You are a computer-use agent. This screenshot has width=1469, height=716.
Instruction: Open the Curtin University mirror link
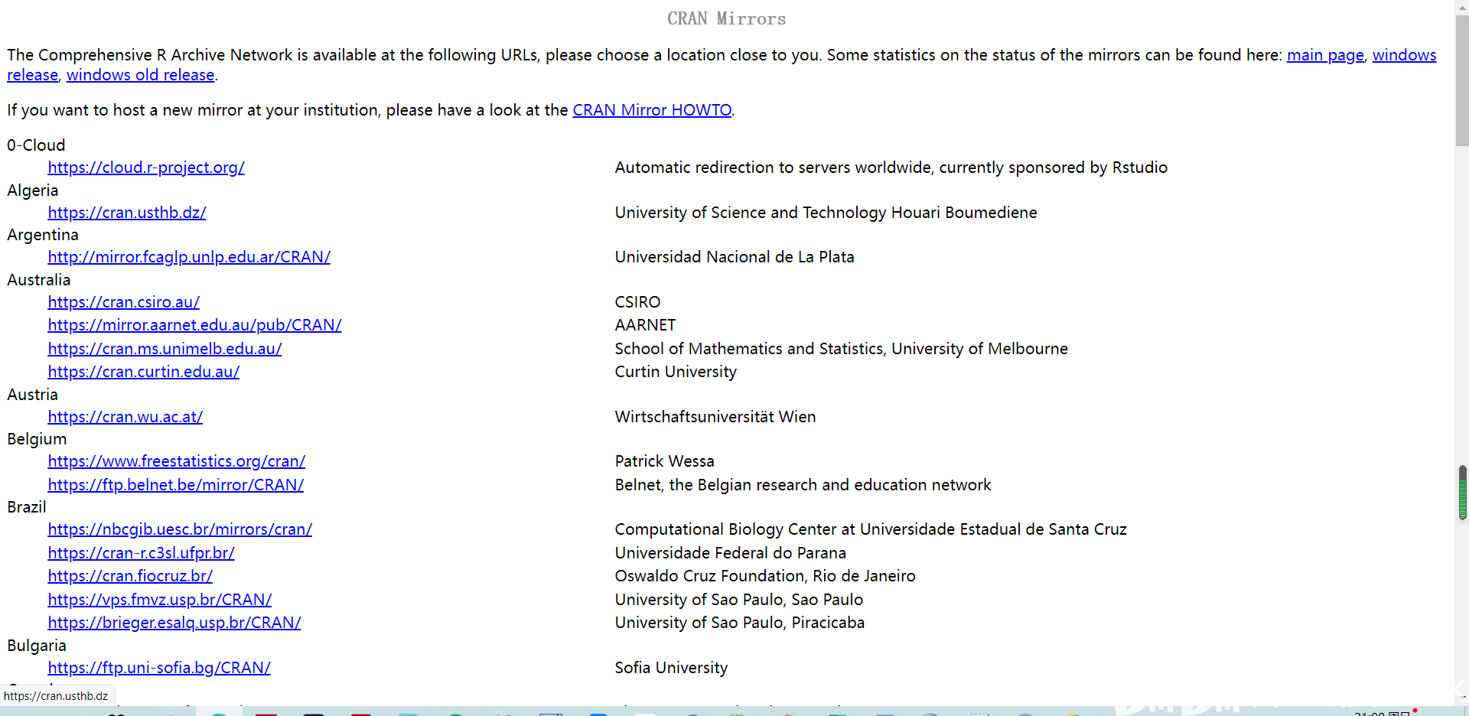click(x=144, y=372)
